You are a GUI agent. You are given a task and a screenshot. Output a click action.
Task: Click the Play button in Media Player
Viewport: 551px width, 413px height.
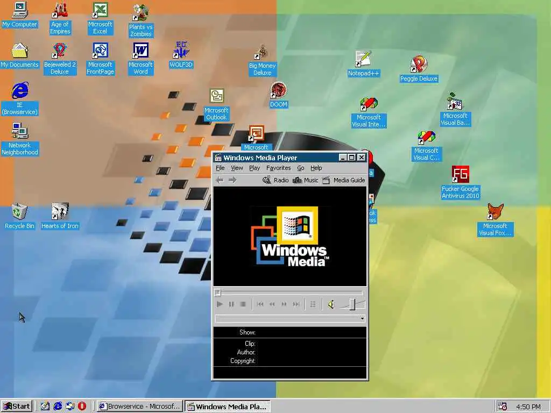[220, 304]
